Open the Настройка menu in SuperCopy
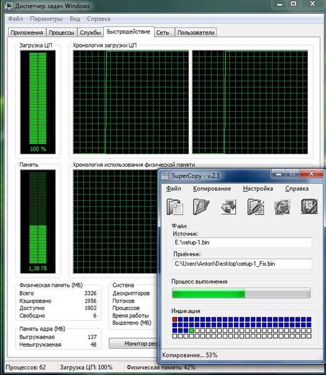Viewport: 326px width, 375px height. pos(258,189)
